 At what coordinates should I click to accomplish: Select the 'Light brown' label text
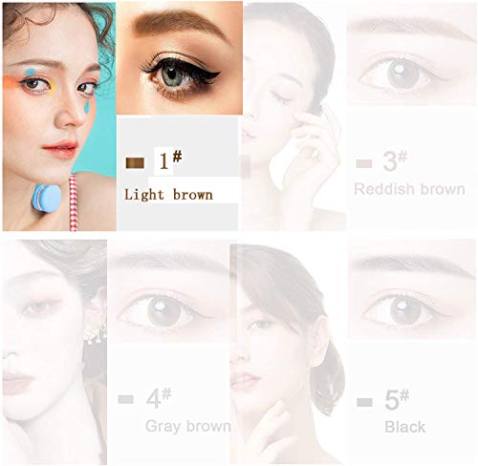(168, 195)
